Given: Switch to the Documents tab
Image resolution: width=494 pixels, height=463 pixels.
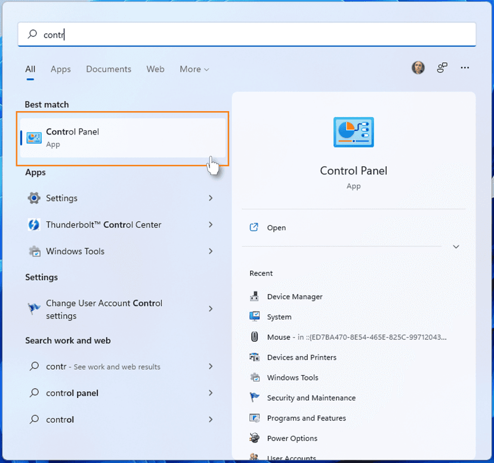Looking at the screenshot, I should (108, 69).
